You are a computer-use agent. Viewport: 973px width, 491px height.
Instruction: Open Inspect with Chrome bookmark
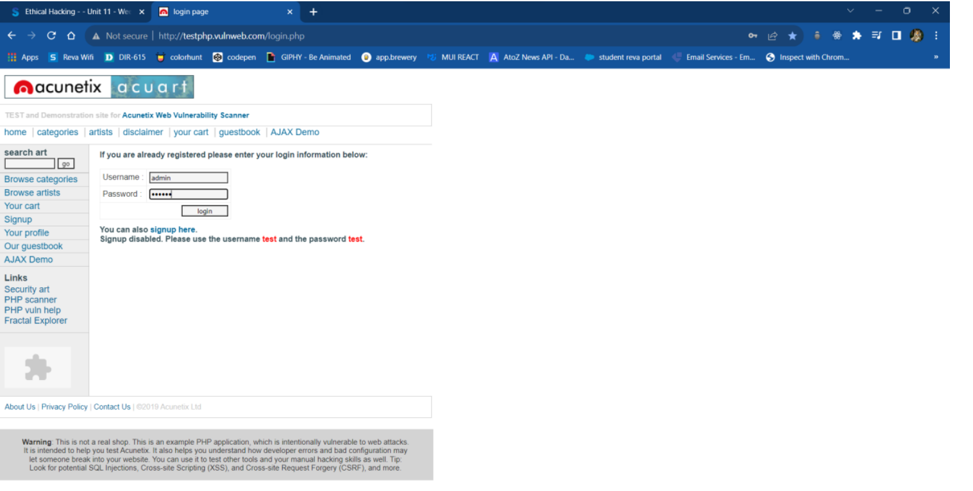click(808, 57)
